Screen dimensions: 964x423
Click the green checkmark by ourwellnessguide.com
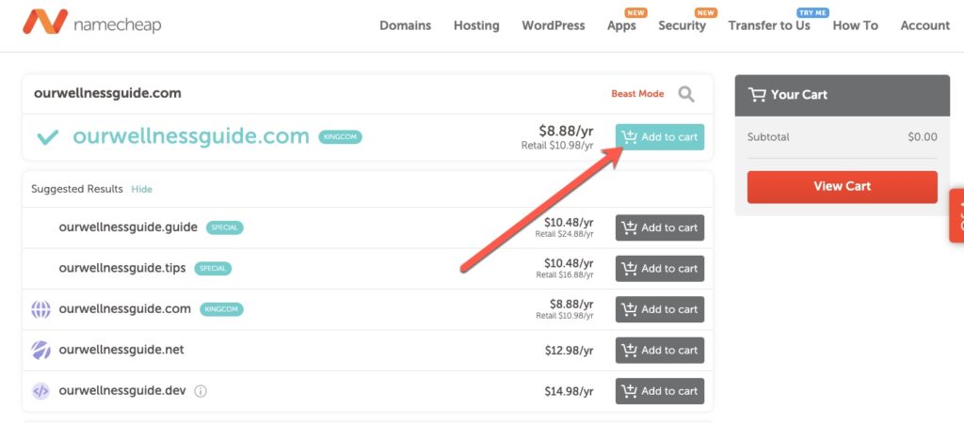[47, 137]
